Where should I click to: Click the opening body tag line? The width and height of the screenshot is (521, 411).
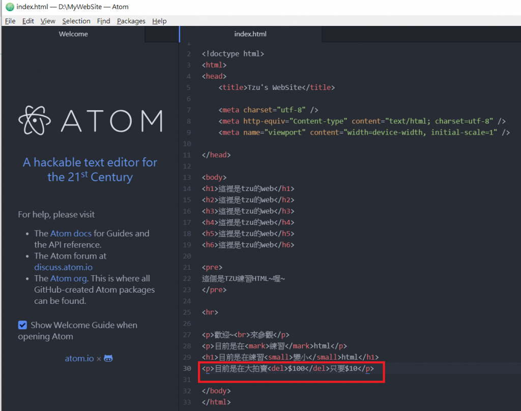tap(214, 177)
